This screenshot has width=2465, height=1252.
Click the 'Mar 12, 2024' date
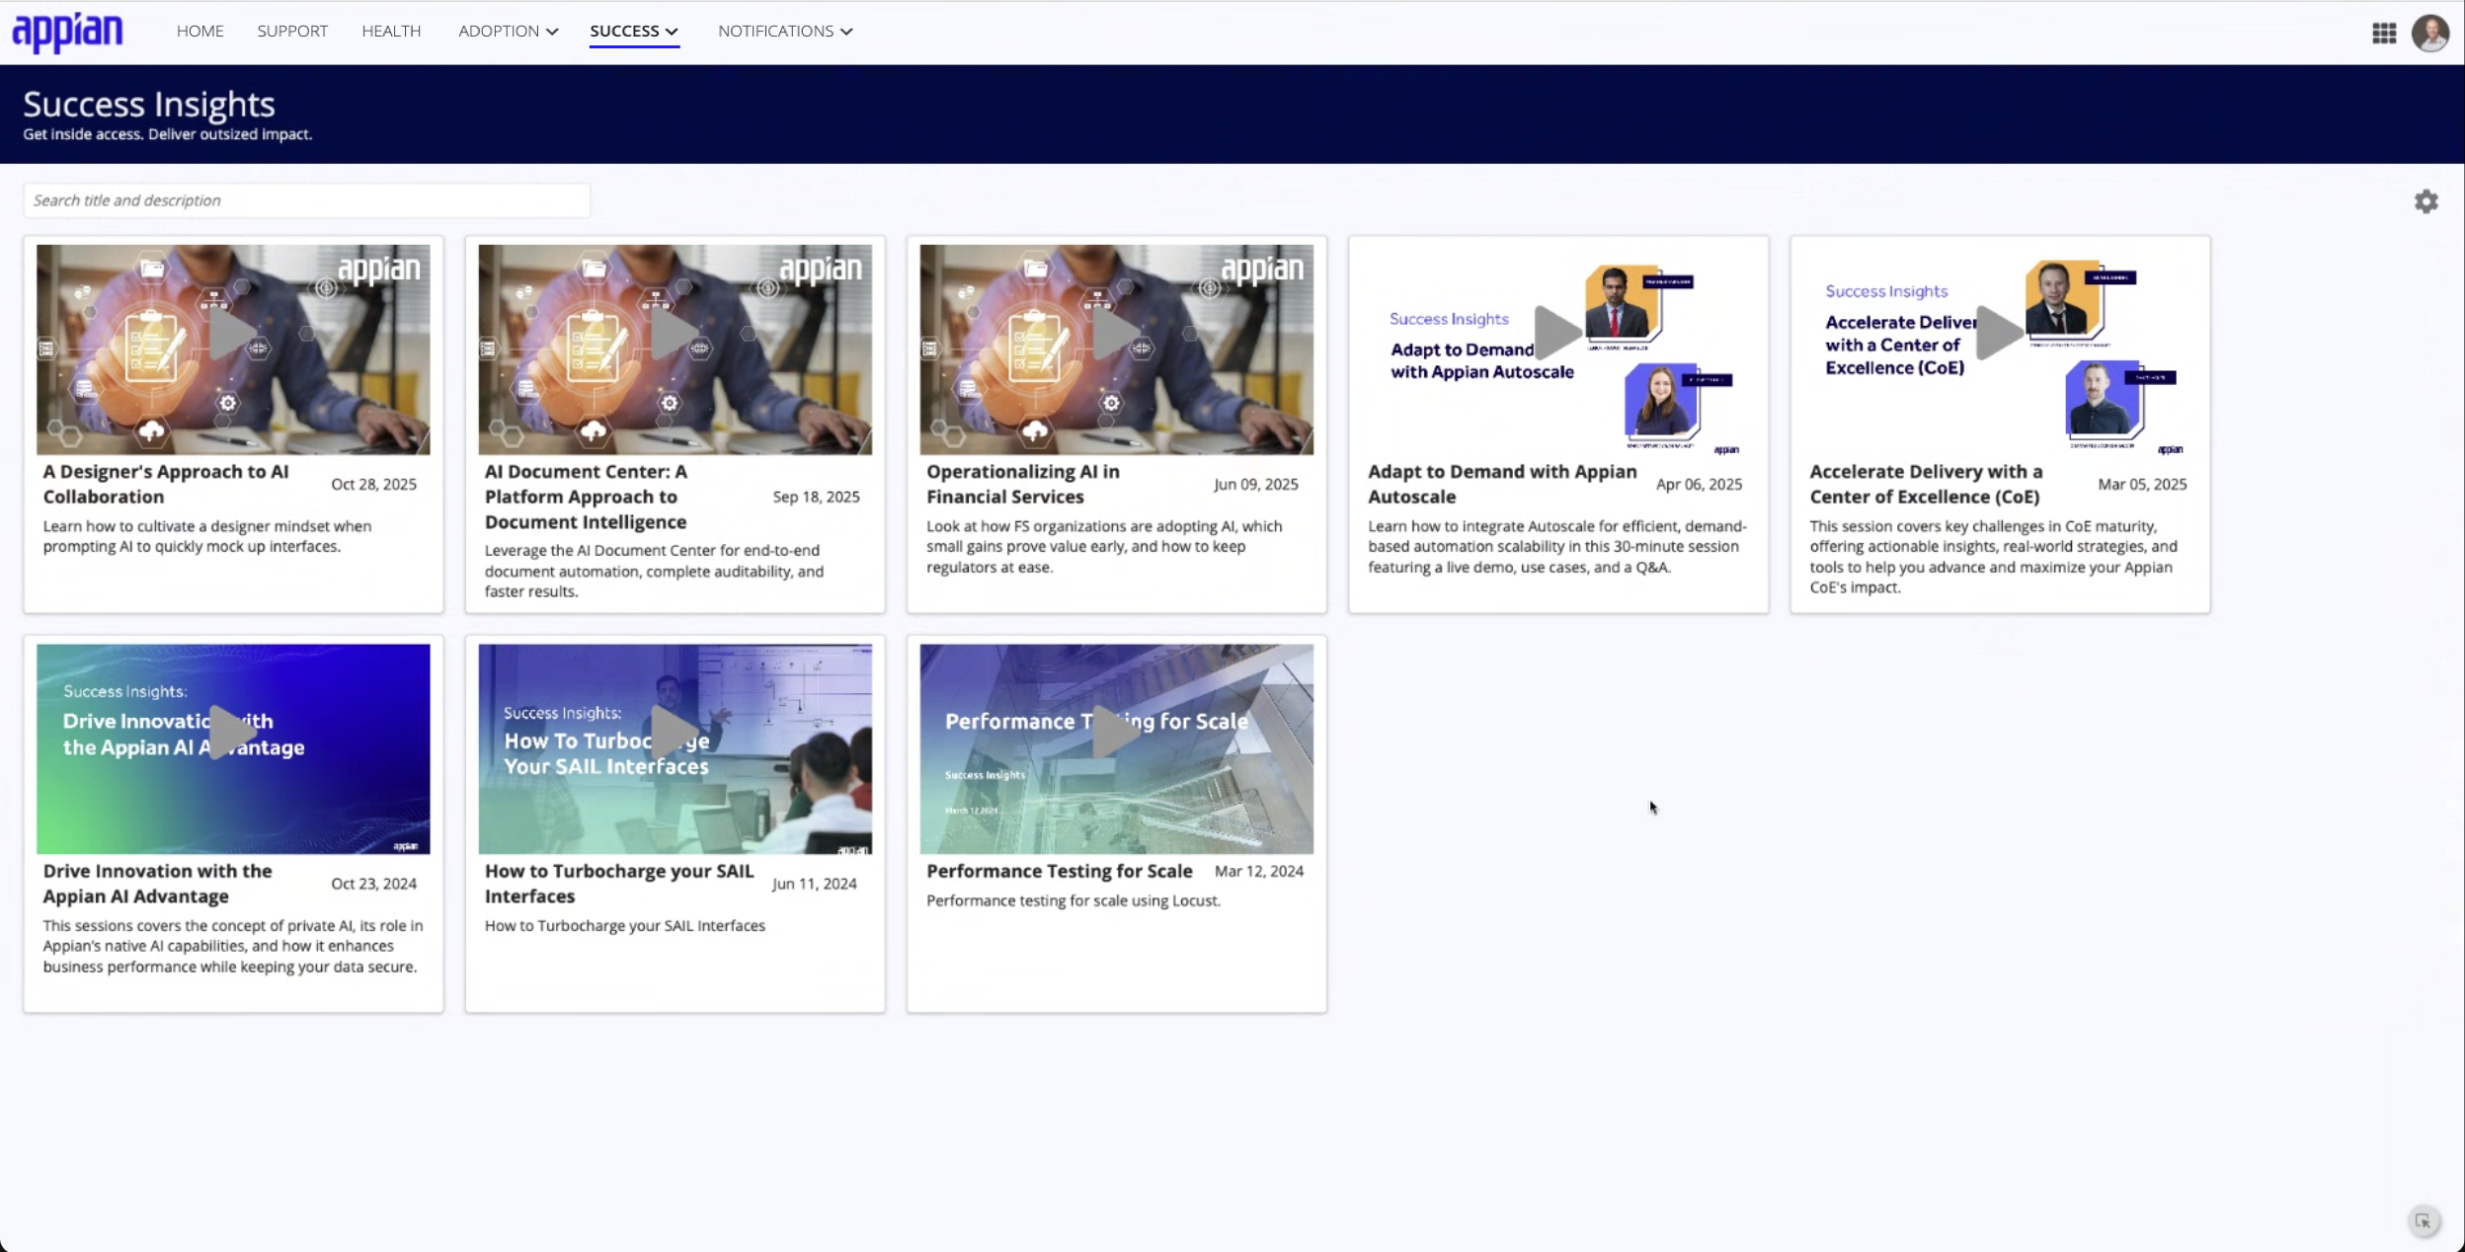click(1259, 871)
